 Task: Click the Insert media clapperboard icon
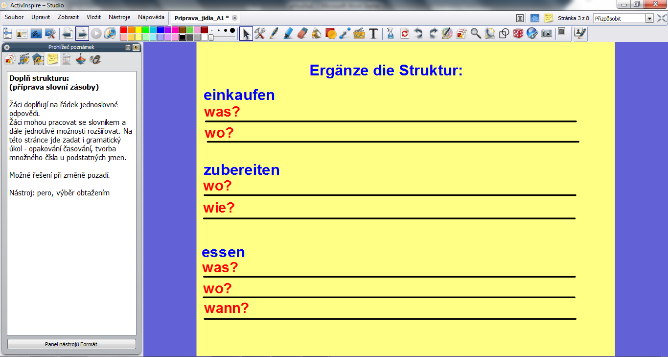(359, 33)
